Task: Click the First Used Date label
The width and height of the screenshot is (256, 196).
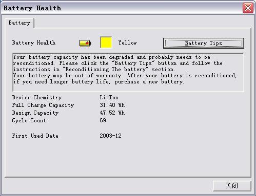Action: (35, 136)
